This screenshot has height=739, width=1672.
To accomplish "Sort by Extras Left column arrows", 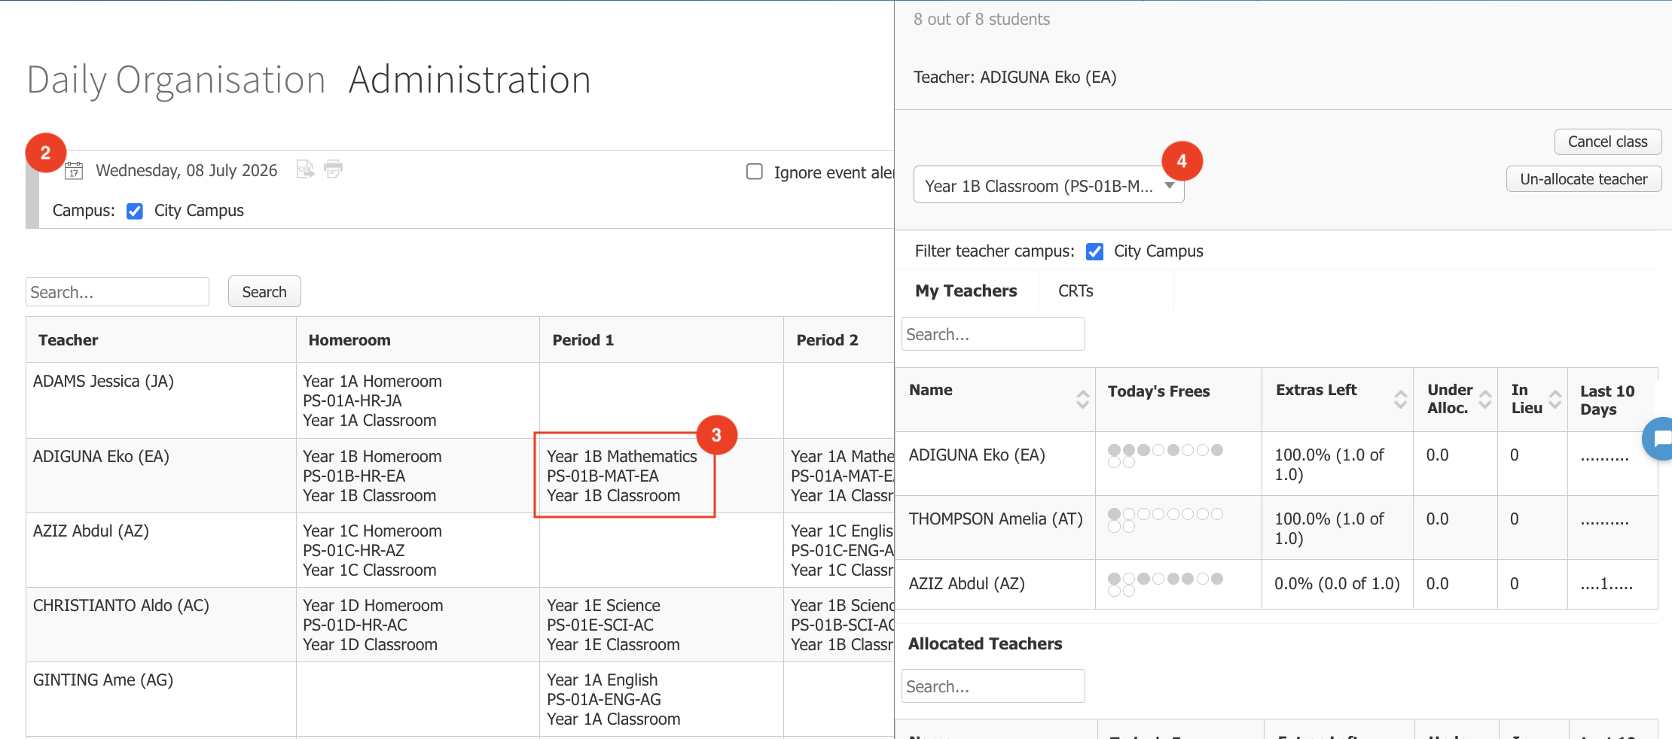I will pos(1400,399).
